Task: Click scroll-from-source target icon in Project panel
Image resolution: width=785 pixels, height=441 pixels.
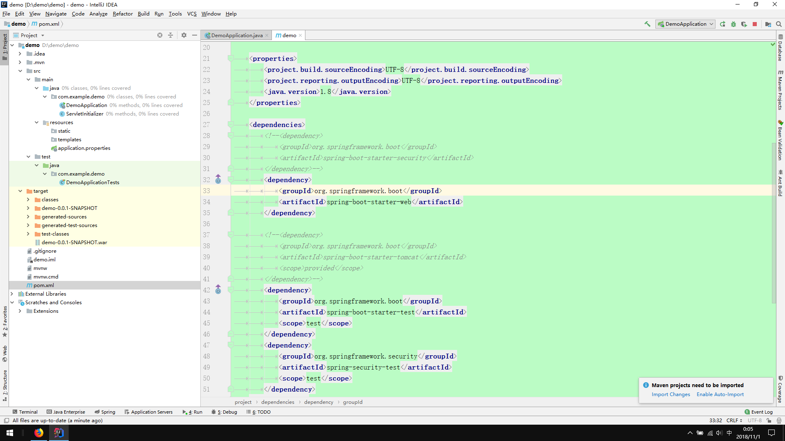Action: click(160, 35)
